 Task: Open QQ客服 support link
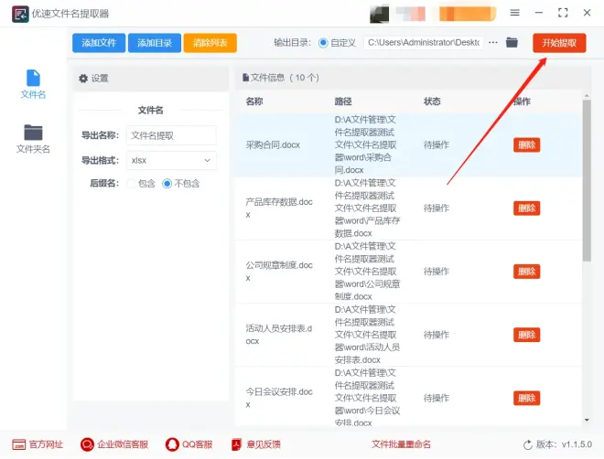[189, 444]
